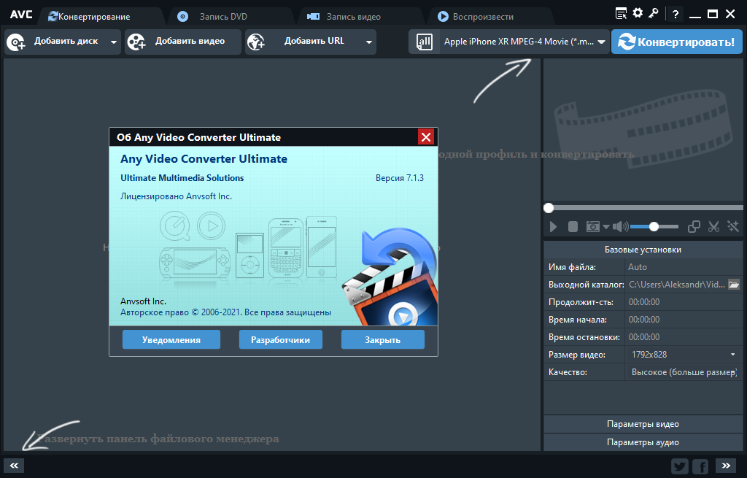Click the video seek bar handle
This screenshot has width=747, height=478.
(549, 208)
